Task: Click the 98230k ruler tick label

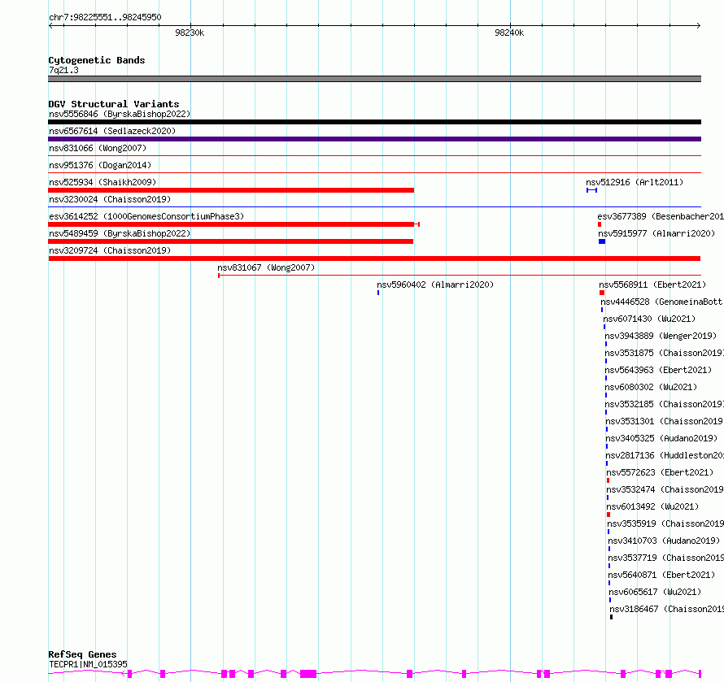Action: 190,33
